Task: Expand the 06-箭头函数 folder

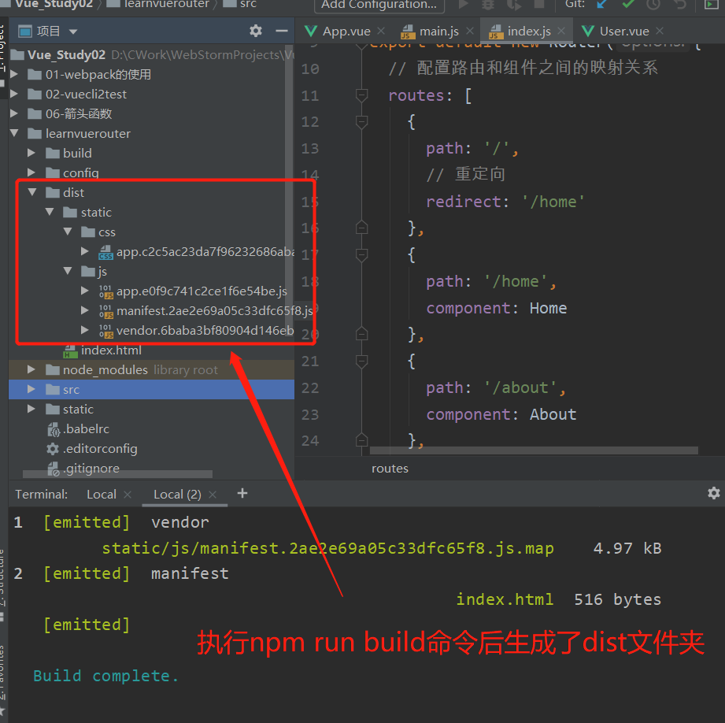Action: (x=14, y=113)
